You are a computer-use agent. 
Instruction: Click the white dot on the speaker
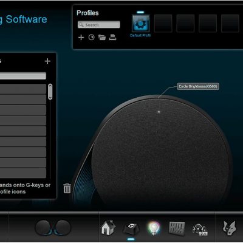click(159, 112)
